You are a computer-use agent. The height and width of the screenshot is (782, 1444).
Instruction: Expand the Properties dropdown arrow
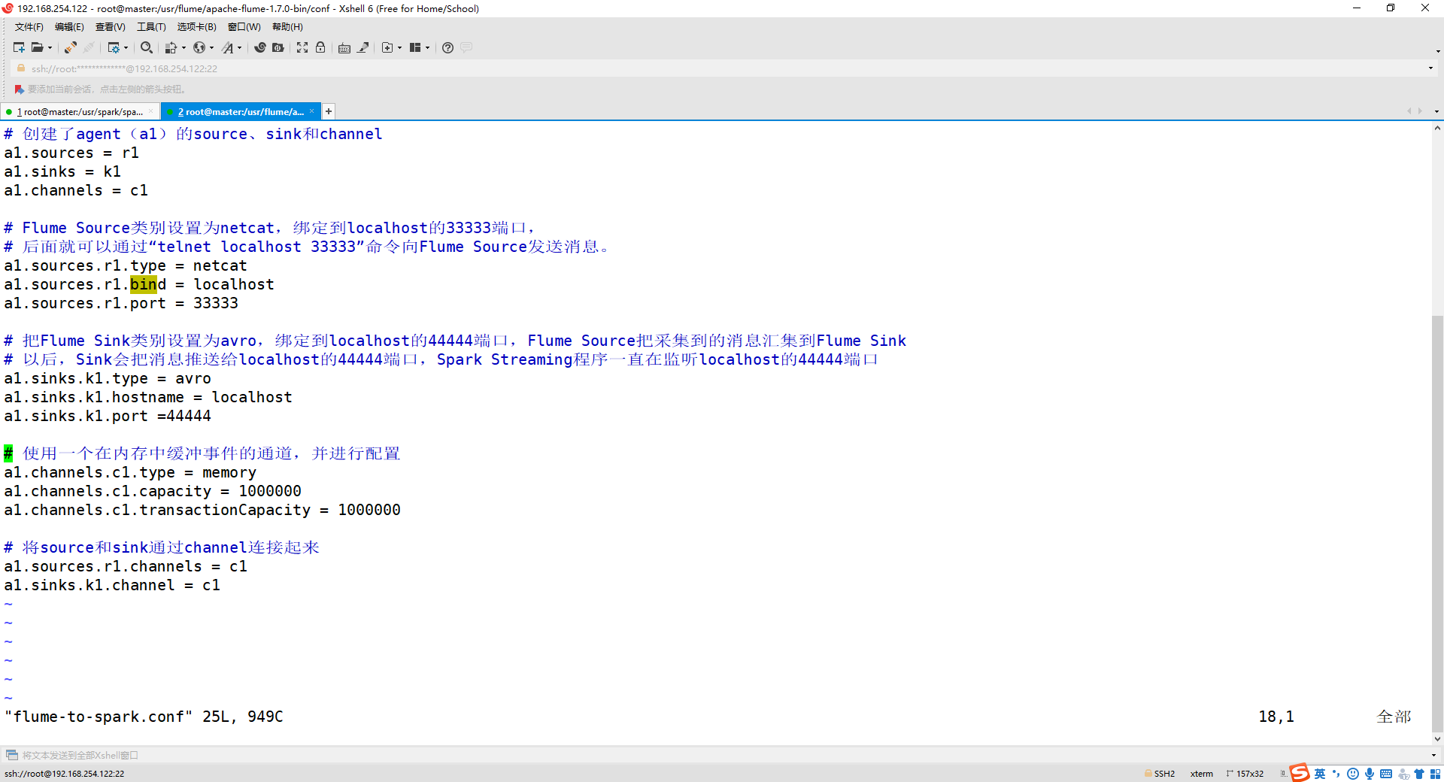tap(126, 47)
